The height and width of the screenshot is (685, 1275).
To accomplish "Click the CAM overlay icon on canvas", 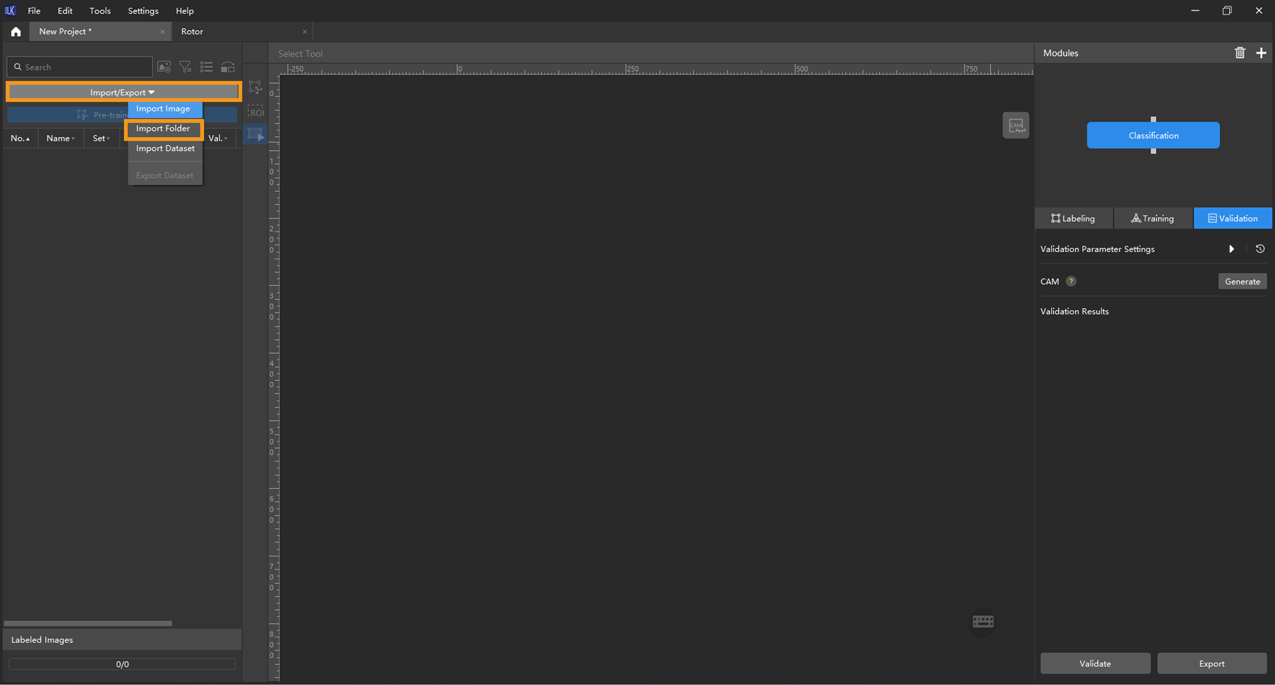I will [x=1016, y=125].
